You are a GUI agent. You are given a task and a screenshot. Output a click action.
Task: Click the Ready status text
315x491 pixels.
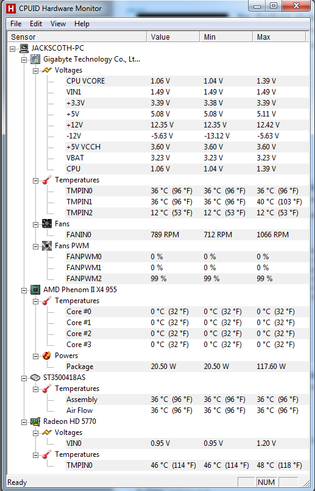tap(17, 482)
